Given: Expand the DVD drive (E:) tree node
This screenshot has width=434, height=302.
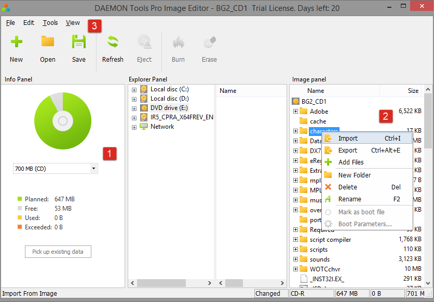Looking at the screenshot, I should [134, 108].
